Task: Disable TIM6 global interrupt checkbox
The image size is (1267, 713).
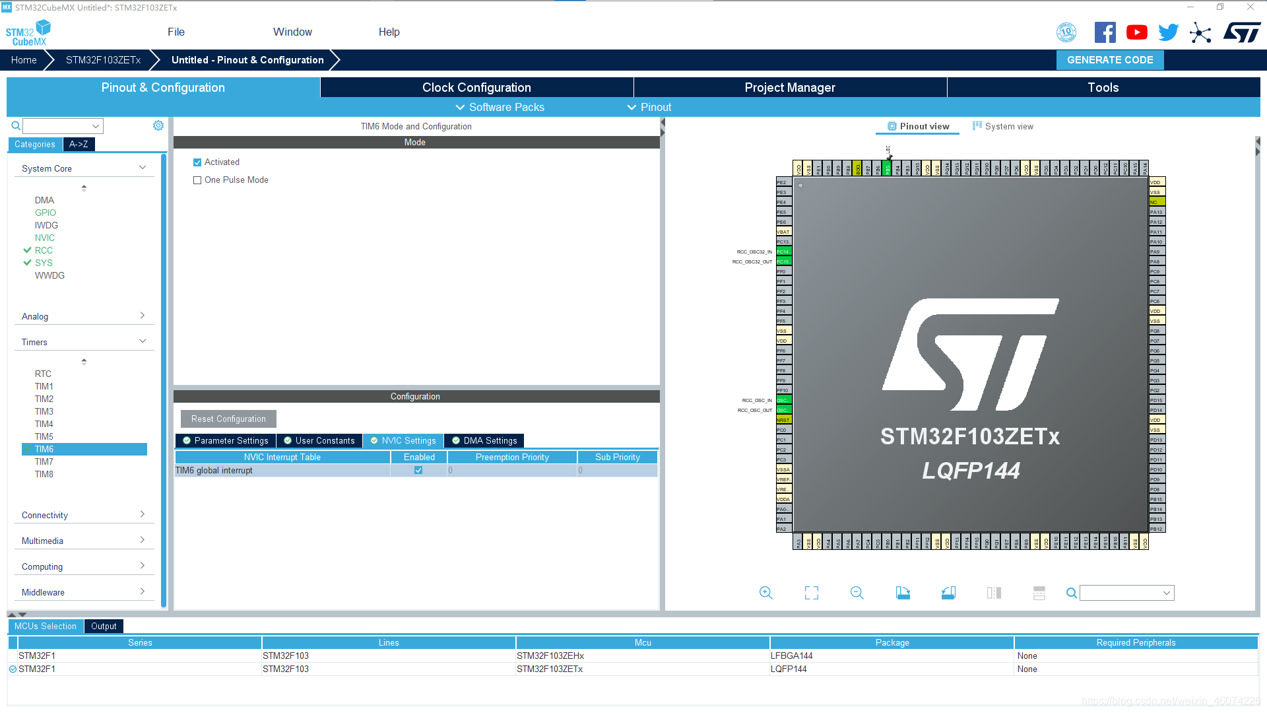Action: 418,471
